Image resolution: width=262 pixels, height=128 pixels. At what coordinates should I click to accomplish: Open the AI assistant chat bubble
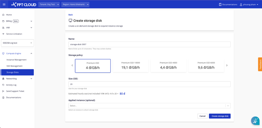255,121
